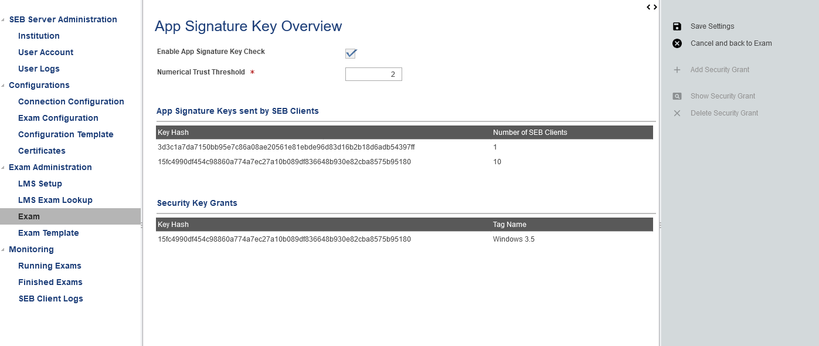Screen dimensions: 819x346
Task: Open Running Exams in the sidebar
Action: 50,266
